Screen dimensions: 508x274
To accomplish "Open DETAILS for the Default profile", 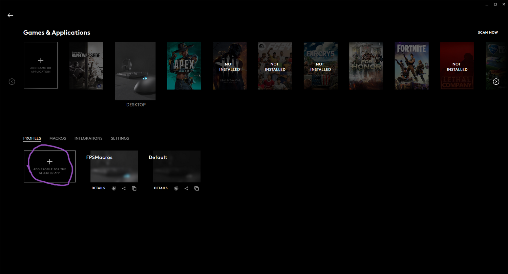I will click(x=161, y=188).
